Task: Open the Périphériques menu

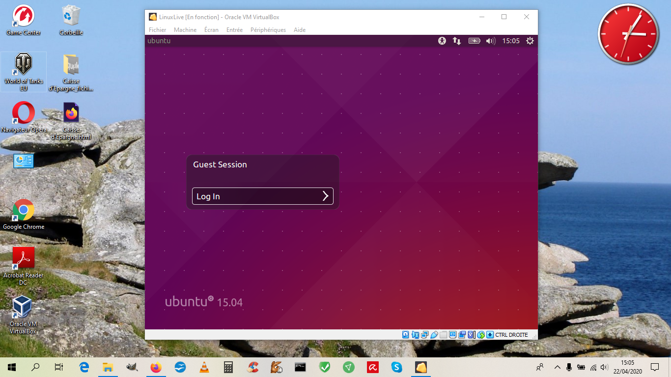Action: coord(268,30)
